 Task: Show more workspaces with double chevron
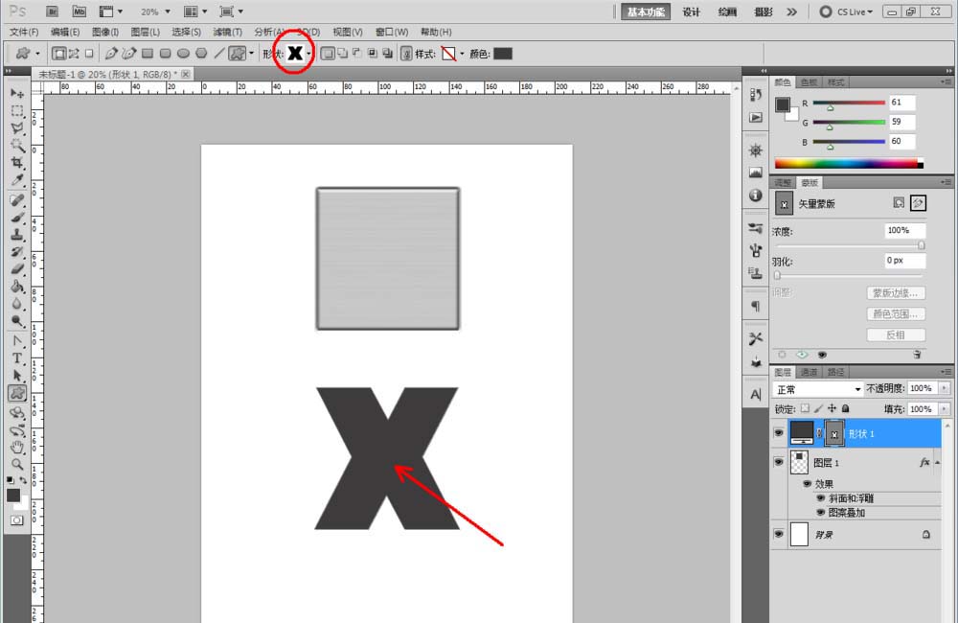[792, 12]
